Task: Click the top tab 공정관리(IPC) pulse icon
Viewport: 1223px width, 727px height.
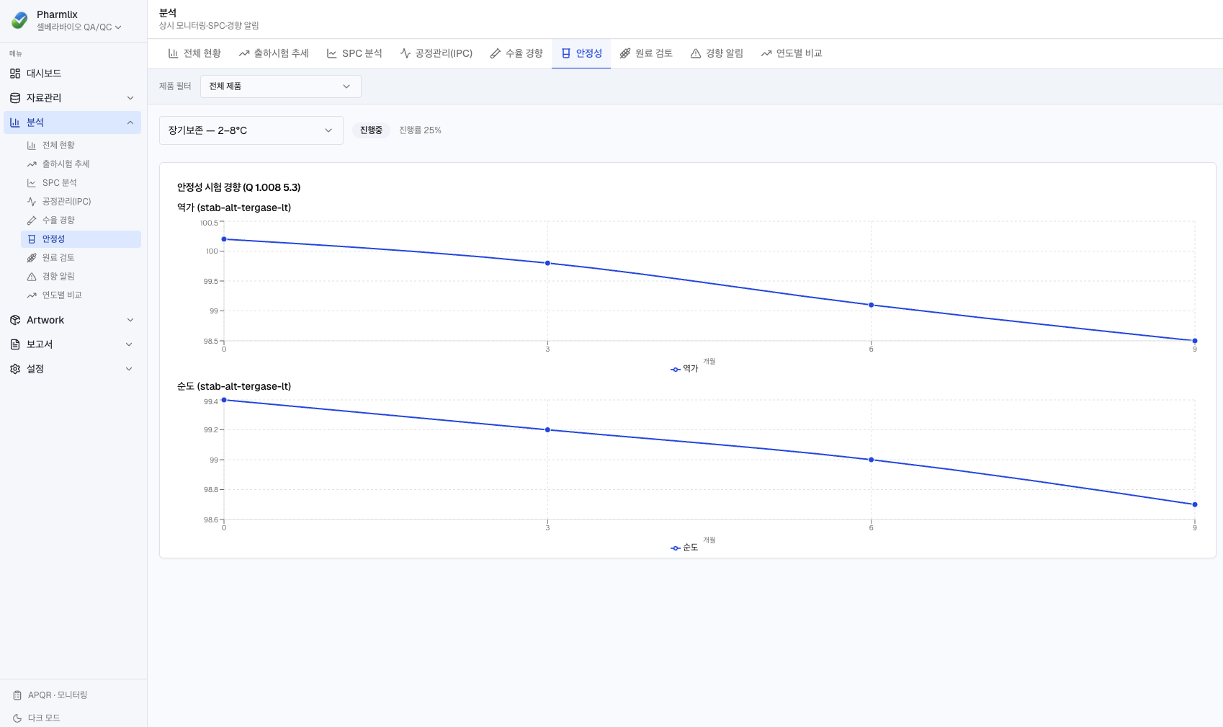Action: coord(406,53)
